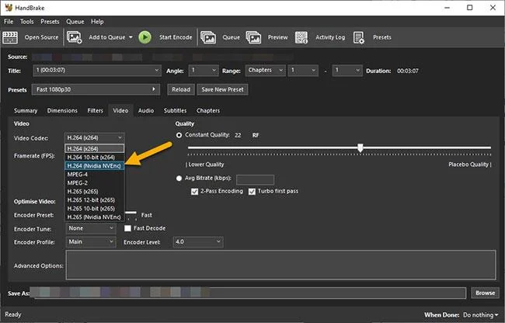Click the Advanced Options text box
The image size is (505, 323).
[280, 265]
